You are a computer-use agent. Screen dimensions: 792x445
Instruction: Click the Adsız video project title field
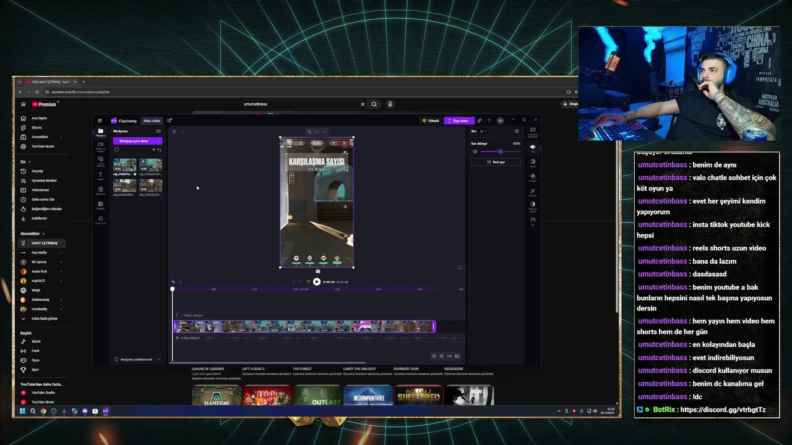(152, 121)
